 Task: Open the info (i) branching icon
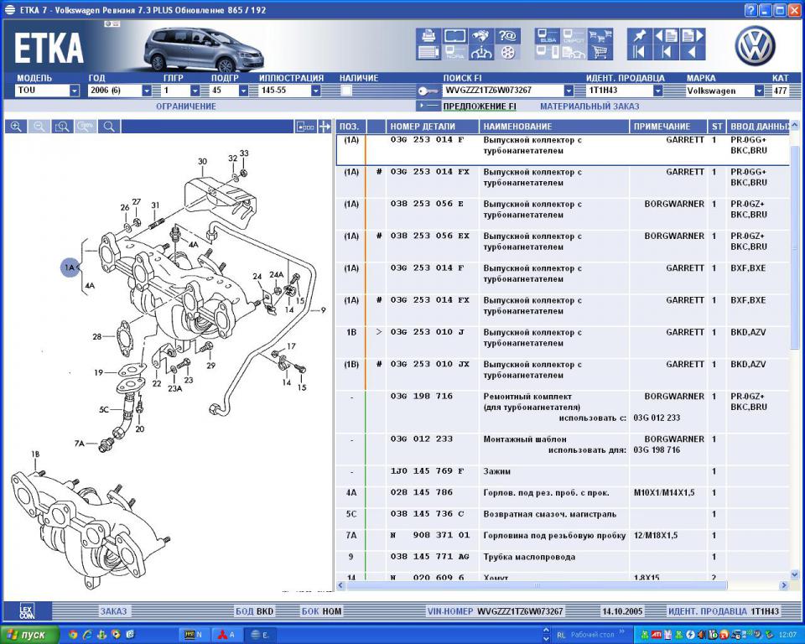click(481, 52)
